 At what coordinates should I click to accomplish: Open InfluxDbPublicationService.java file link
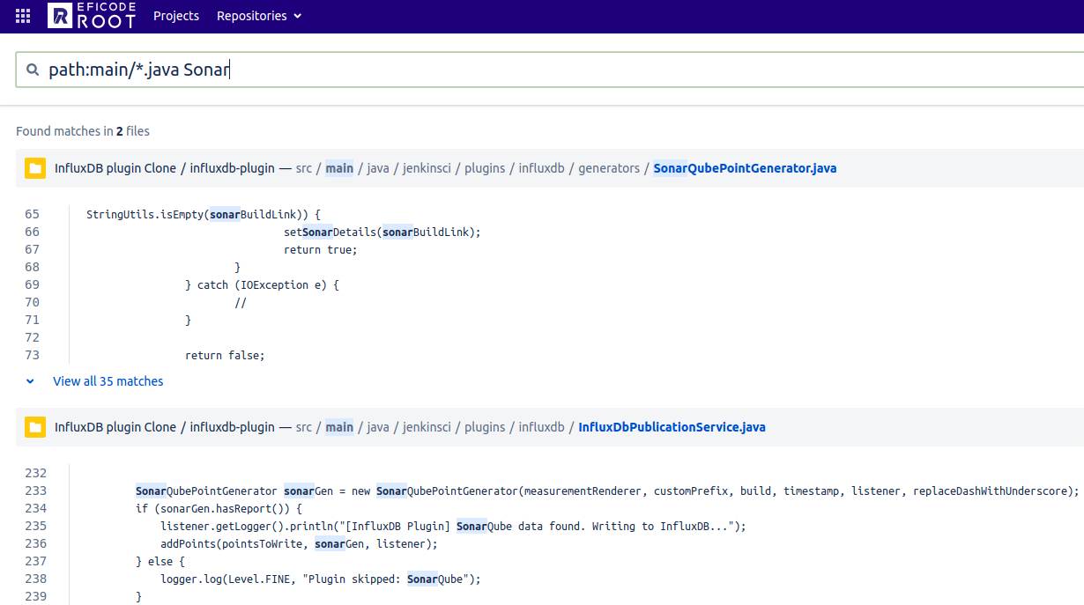point(672,427)
